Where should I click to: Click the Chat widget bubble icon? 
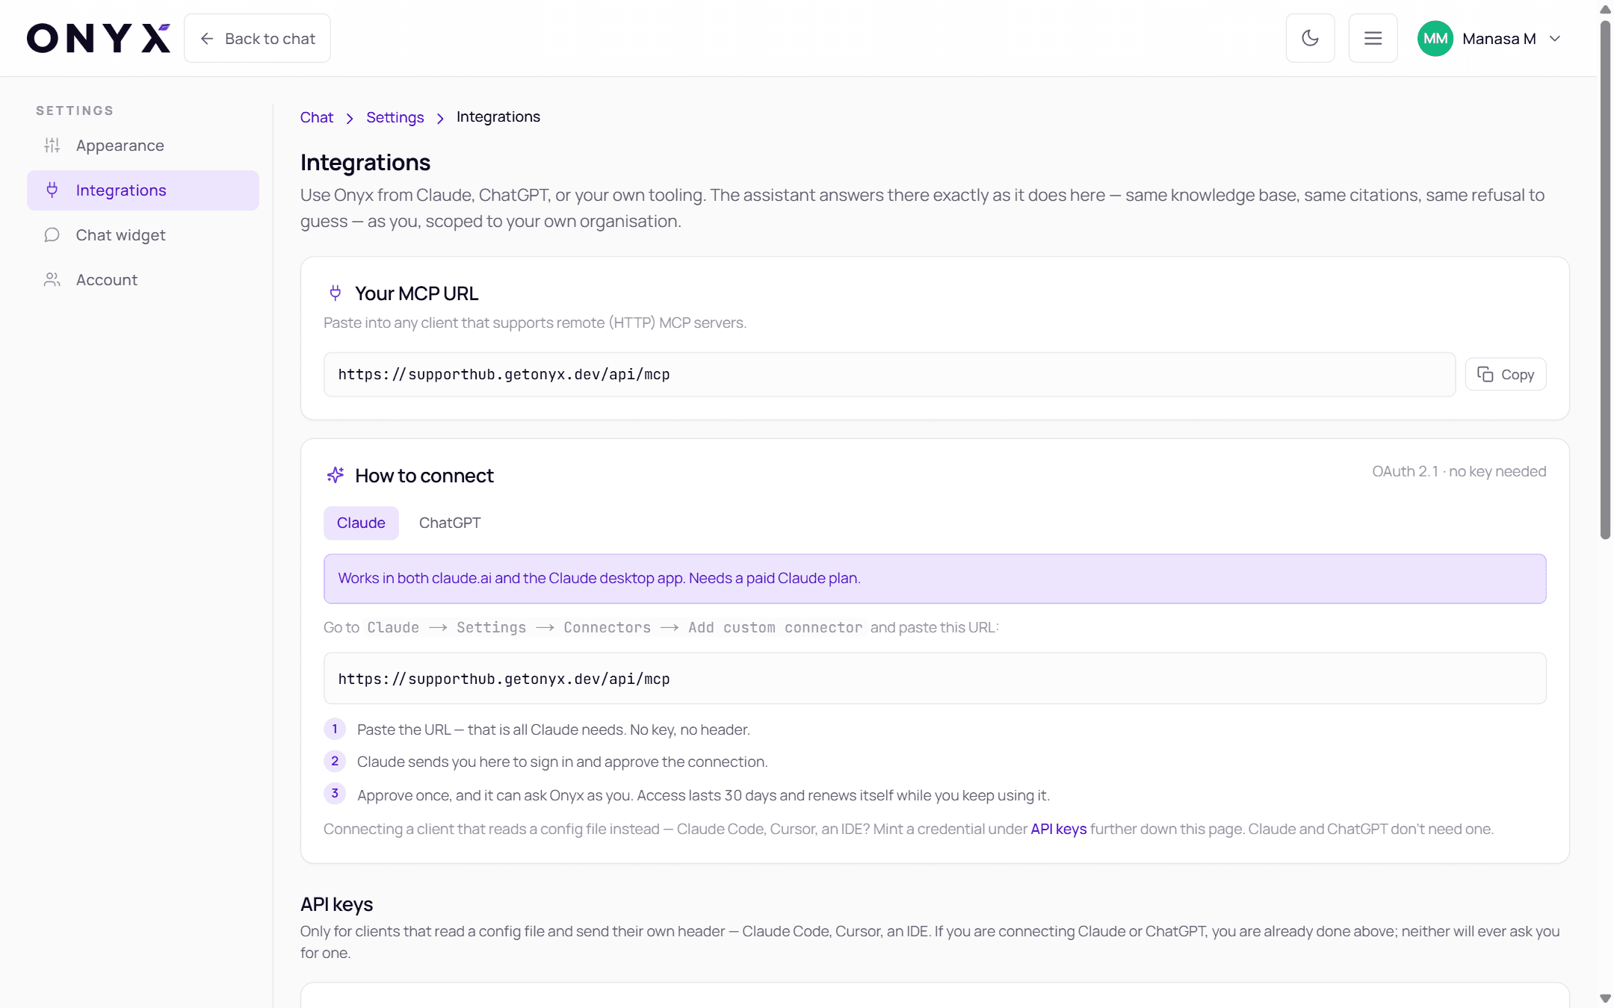tap(52, 235)
